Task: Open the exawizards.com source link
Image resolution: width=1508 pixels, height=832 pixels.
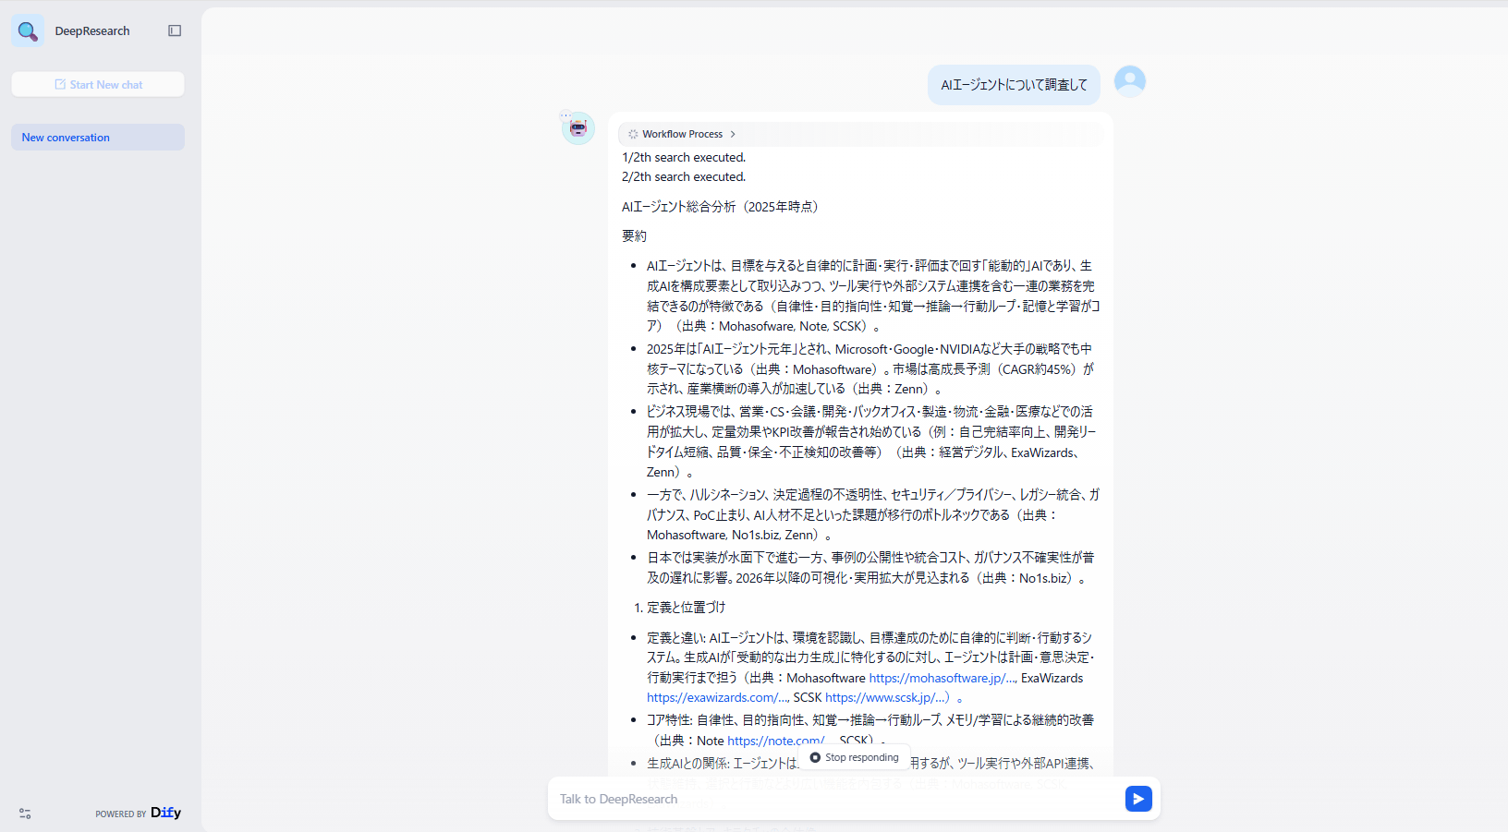Action: 717,698
